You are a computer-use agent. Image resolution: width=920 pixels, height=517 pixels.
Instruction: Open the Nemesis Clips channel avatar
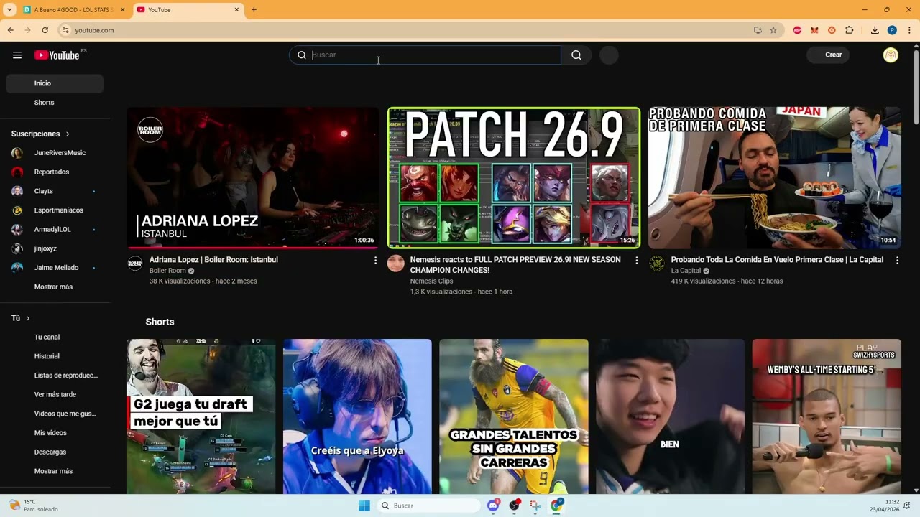click(396, 264)
